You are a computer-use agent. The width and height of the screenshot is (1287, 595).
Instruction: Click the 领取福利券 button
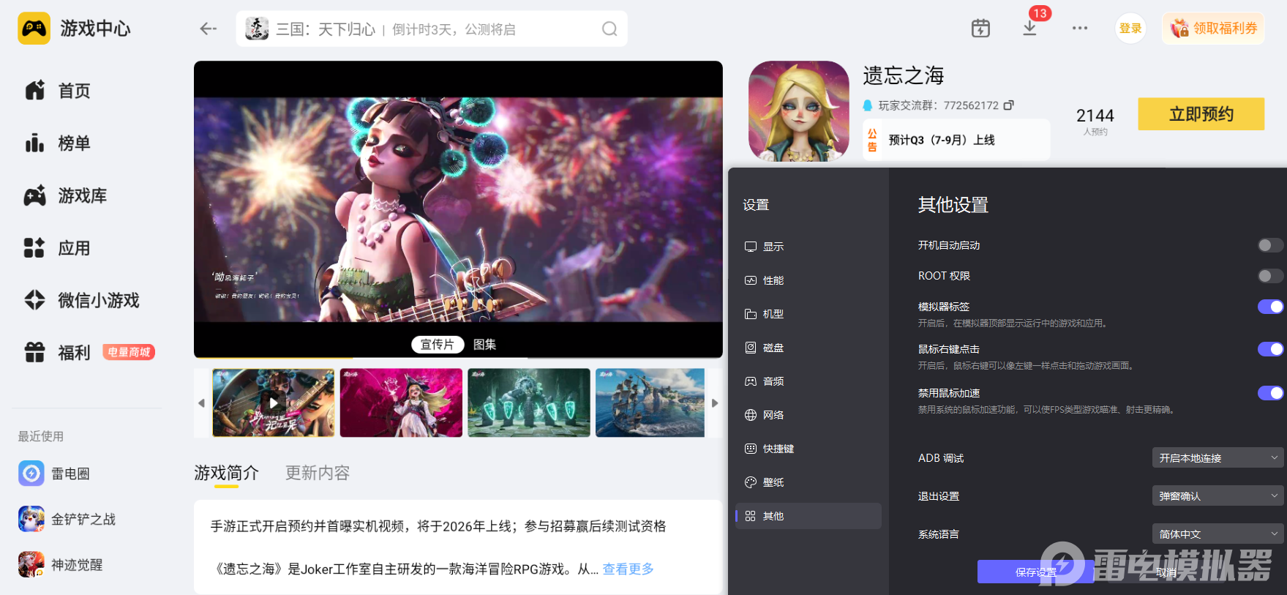[x=1213, y=29]
